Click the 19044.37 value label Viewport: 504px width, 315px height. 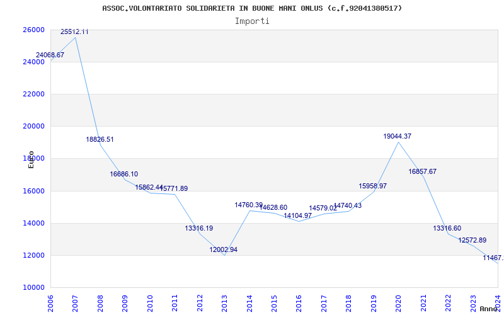pos(398,136)
